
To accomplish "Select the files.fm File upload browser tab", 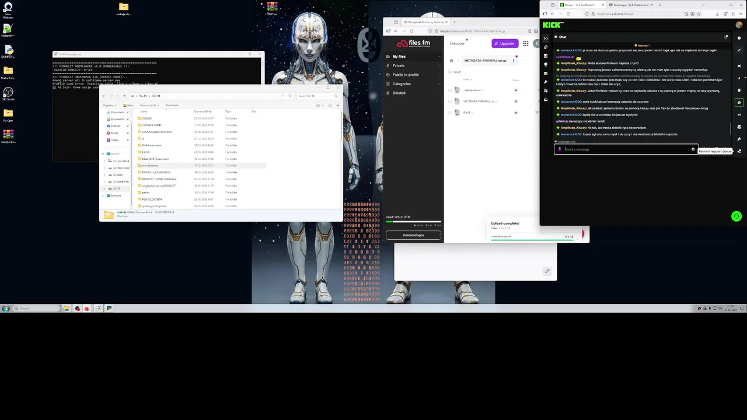I will [425, 22].
